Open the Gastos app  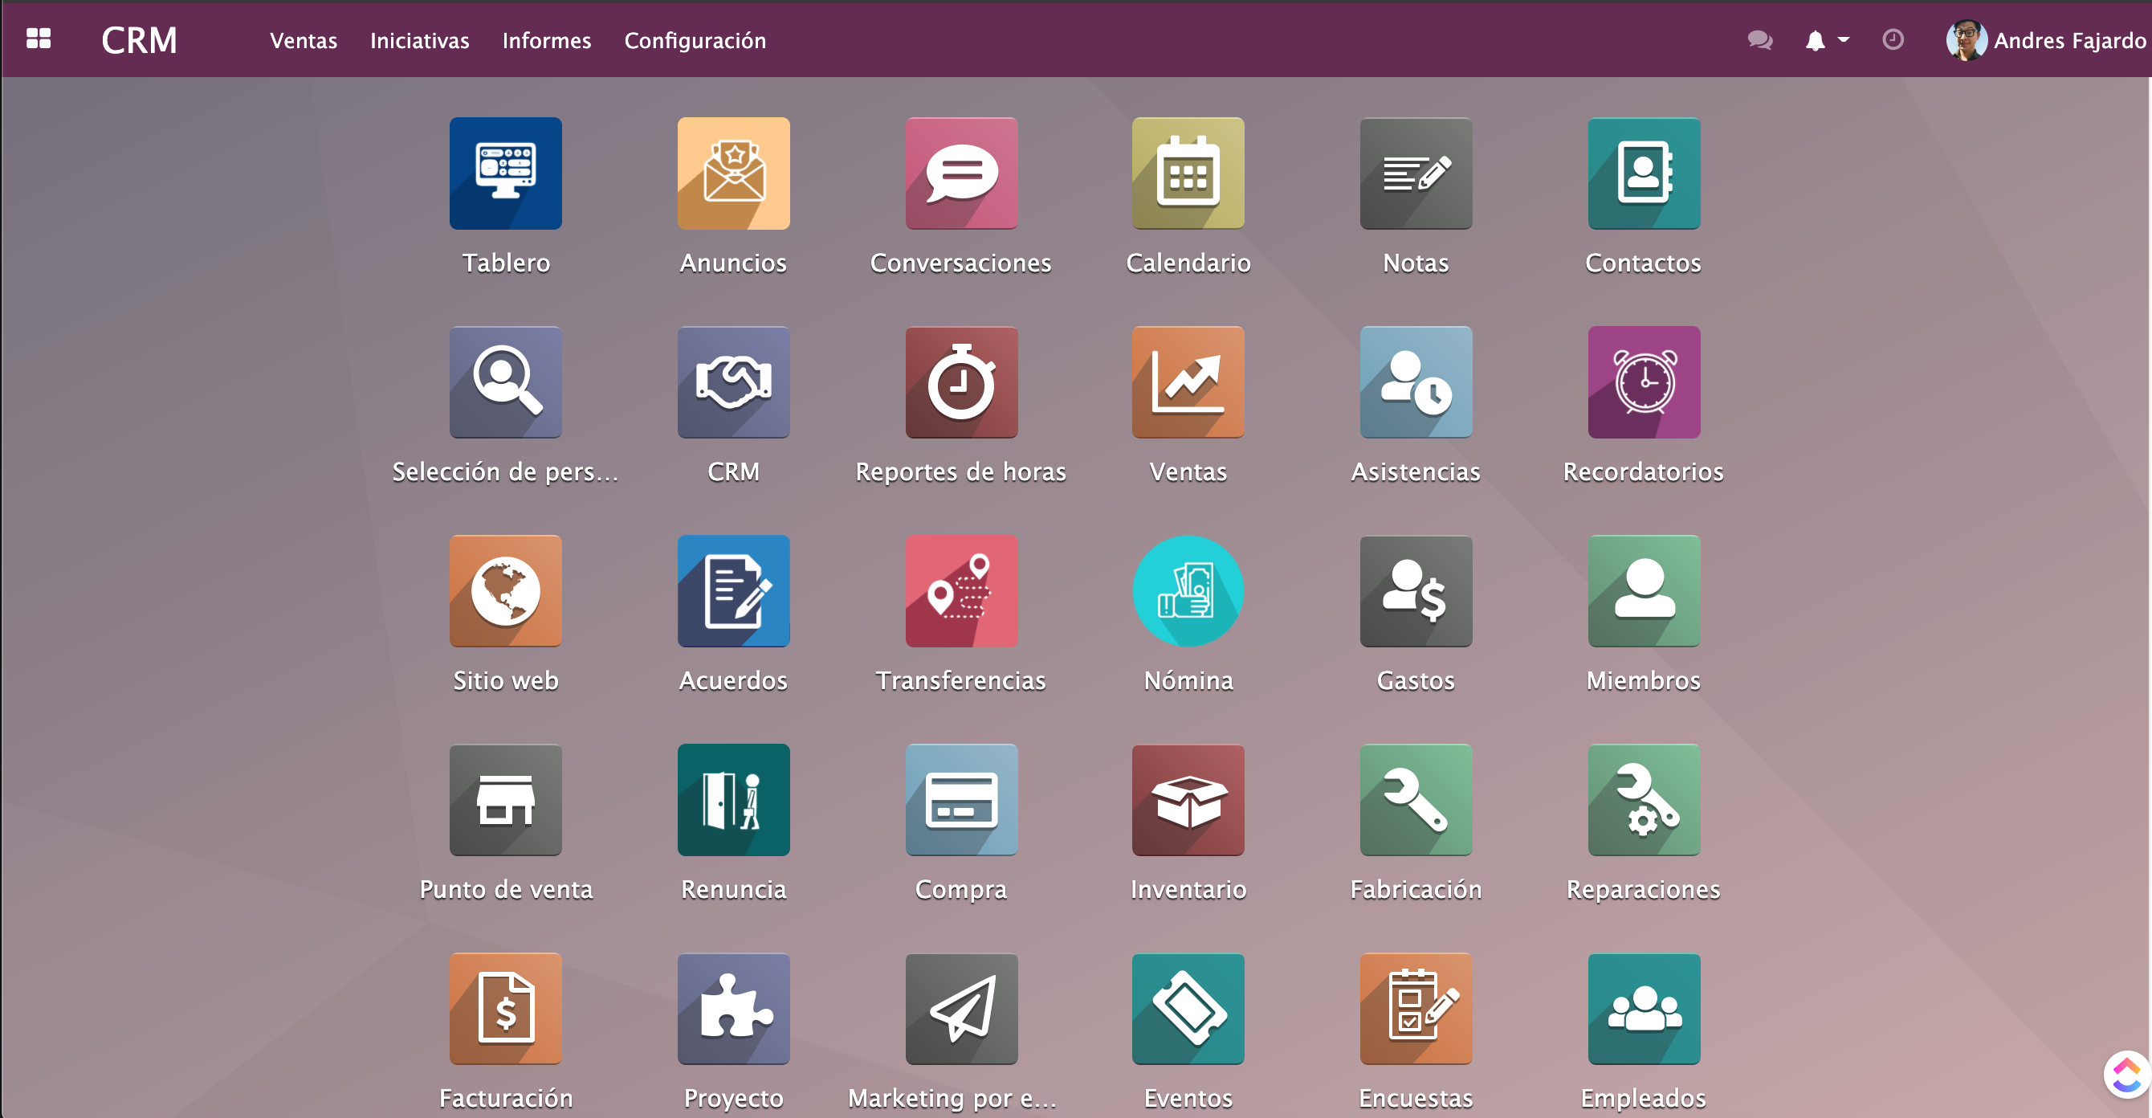point(1416,592)
